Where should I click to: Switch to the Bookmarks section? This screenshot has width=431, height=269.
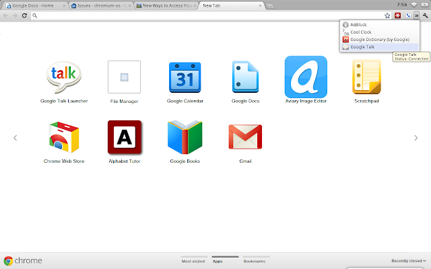[x=255, y=261]
